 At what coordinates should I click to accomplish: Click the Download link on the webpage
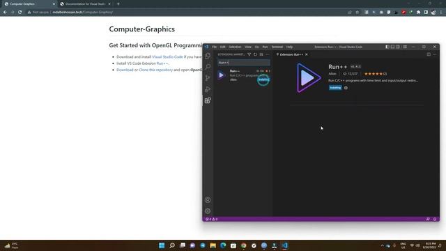125,70
